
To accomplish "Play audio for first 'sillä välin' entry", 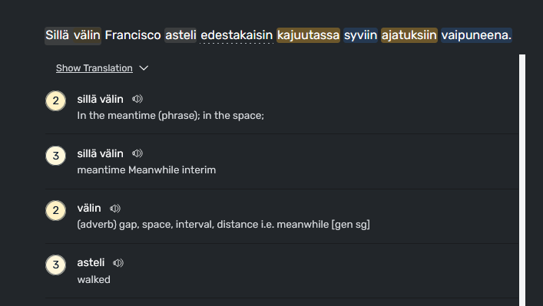I will (137, 99).
